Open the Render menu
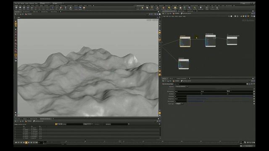This screenshot has width=269, height=151. (22, 3)
